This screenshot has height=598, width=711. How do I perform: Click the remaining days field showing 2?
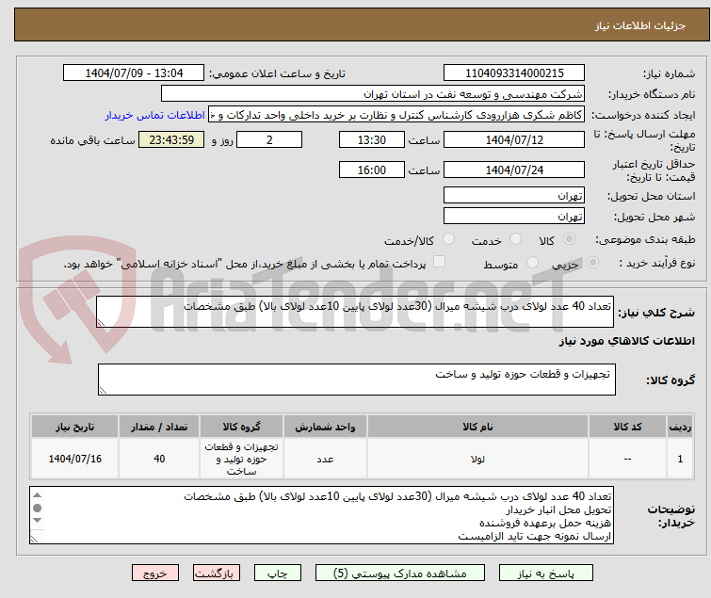[269, 139]
